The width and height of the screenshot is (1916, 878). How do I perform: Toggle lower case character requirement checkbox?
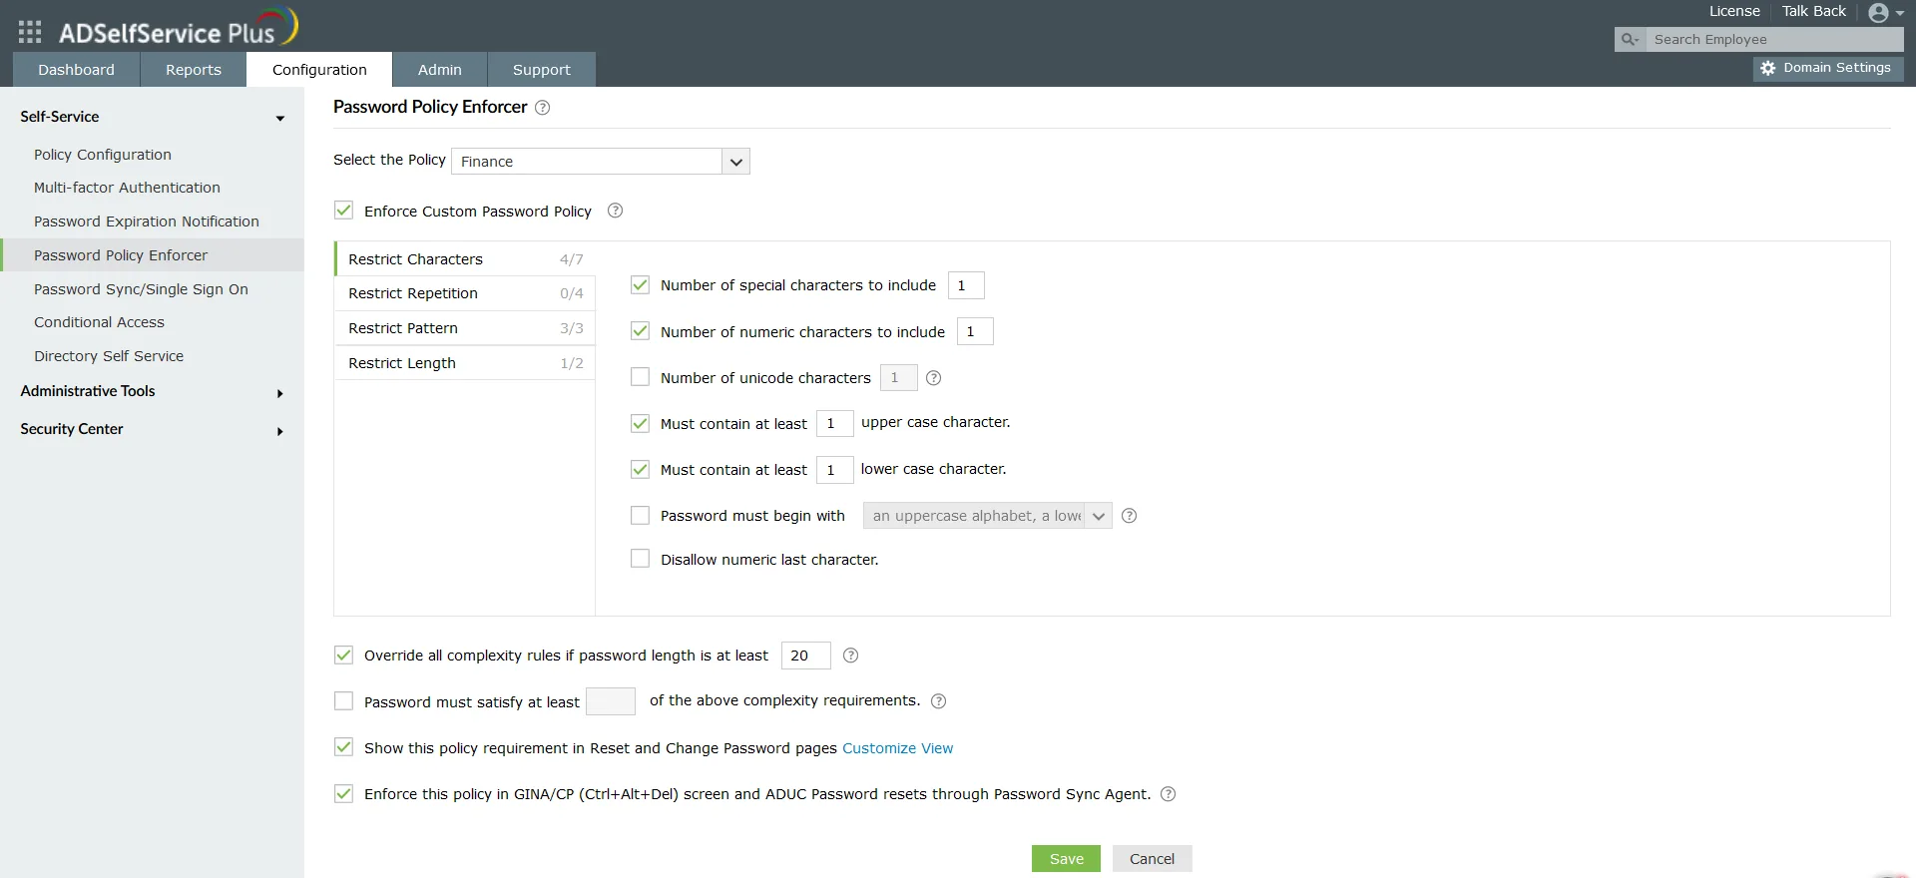(641, 469)
